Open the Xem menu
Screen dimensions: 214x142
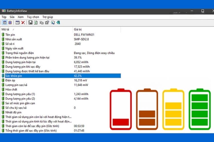tap(21, 17)
